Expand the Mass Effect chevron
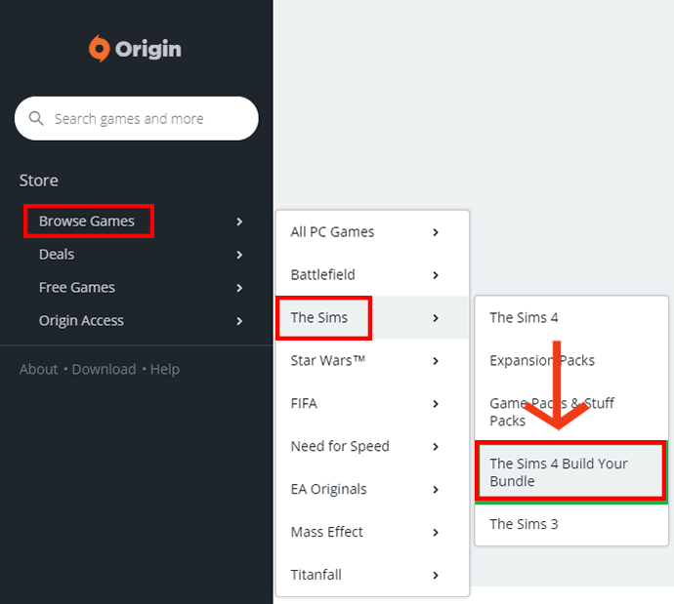 436,533
